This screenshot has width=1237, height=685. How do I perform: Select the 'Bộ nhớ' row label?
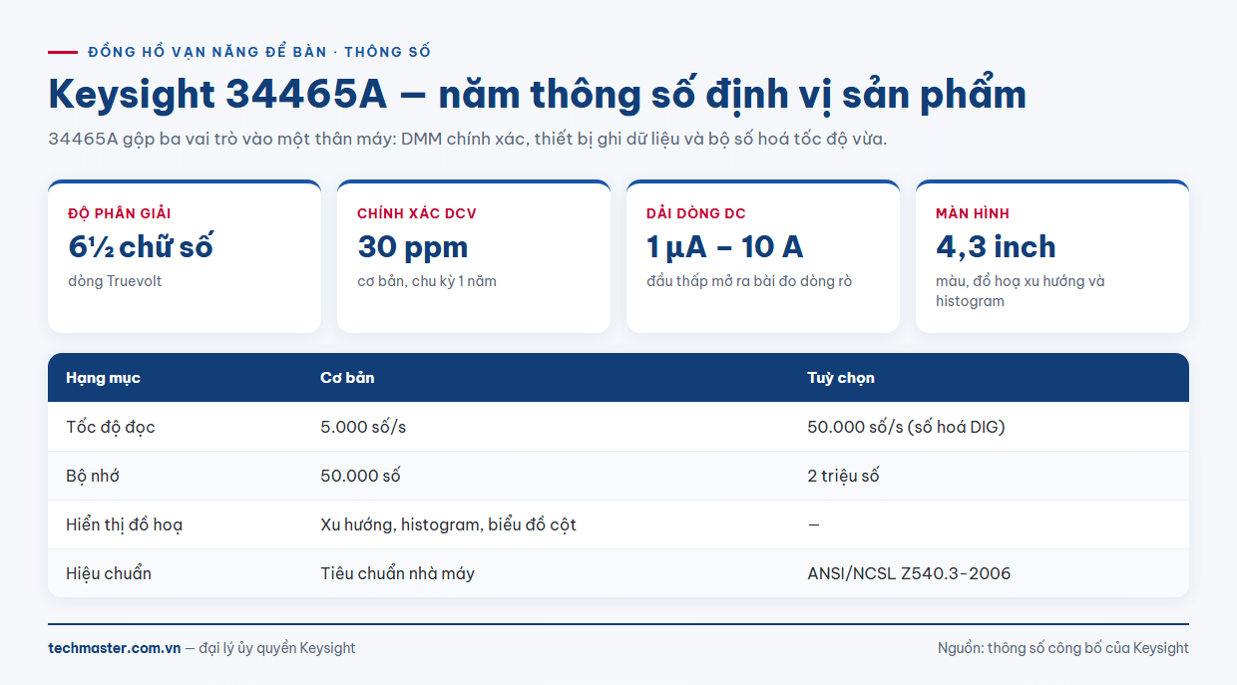click(93, 476)
